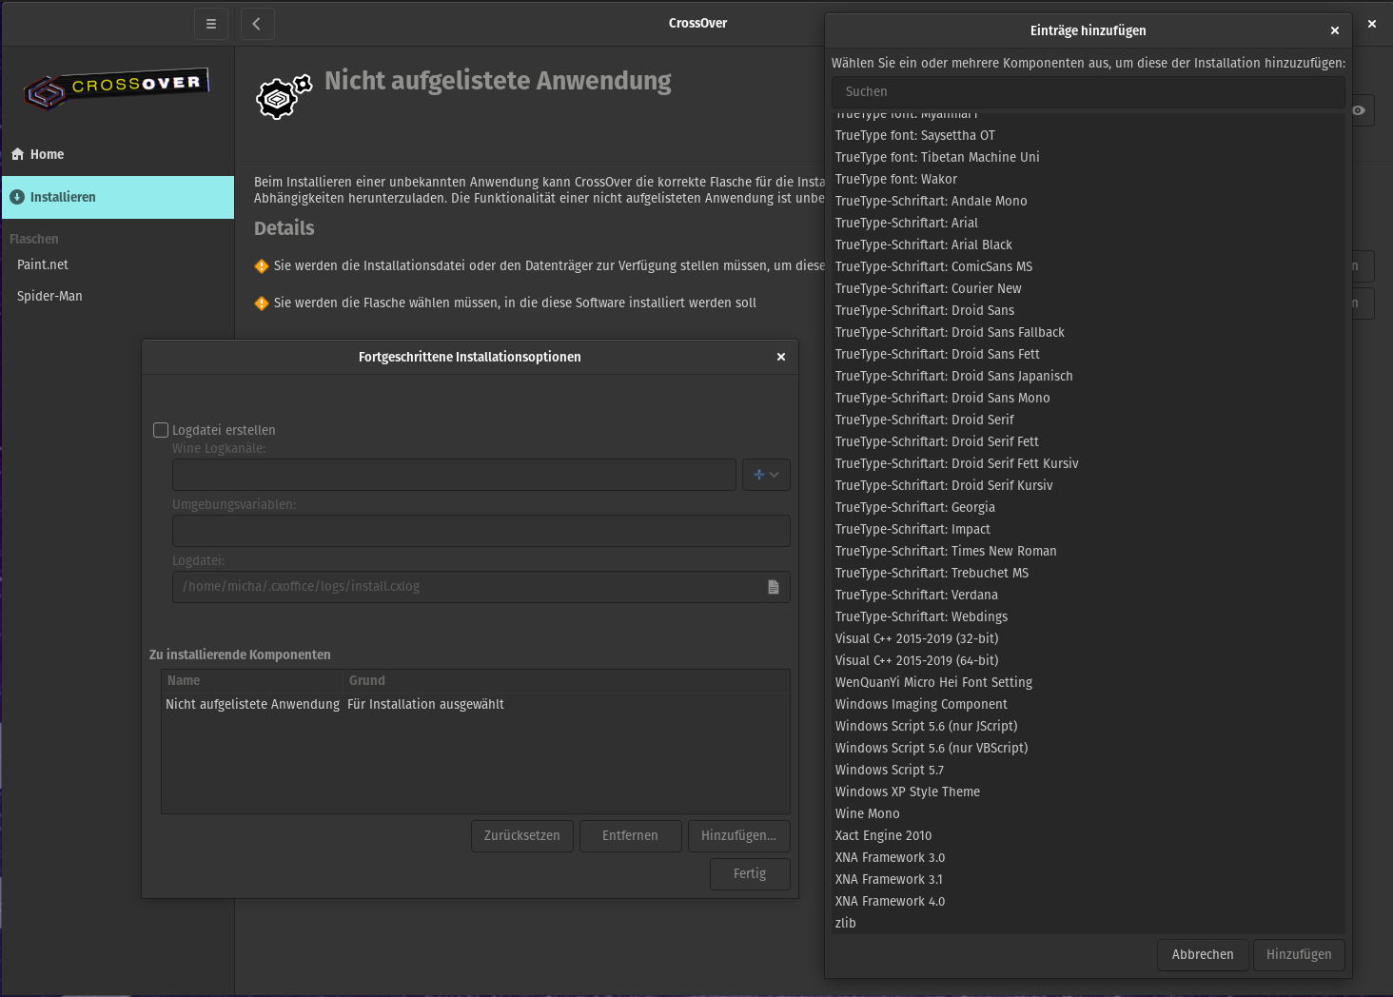Go to Home in sidebar
Viewport: 1393px width, 997px height.
(47, 154)
